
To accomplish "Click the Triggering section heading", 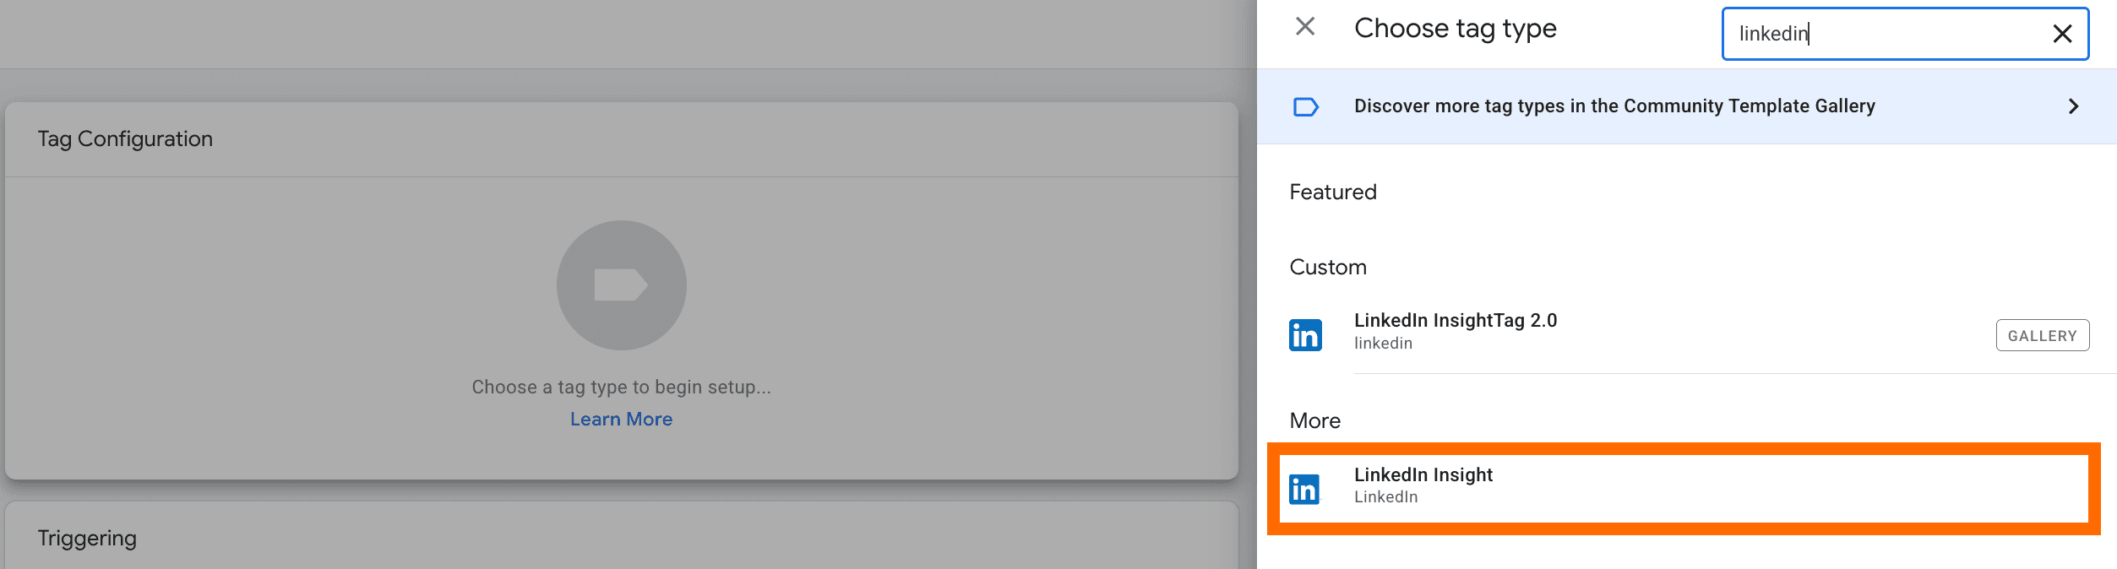I will tap(87, 539).
